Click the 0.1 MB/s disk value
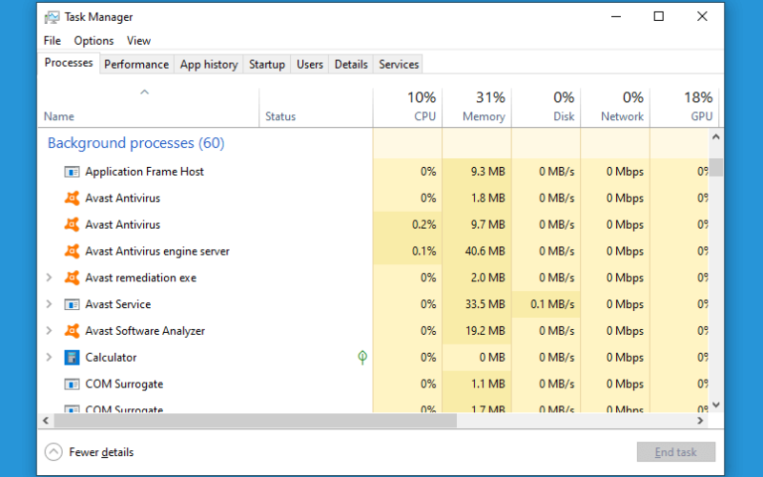This screenshot has height=477, width=763. pyautogui.click(x=552, y=304)
